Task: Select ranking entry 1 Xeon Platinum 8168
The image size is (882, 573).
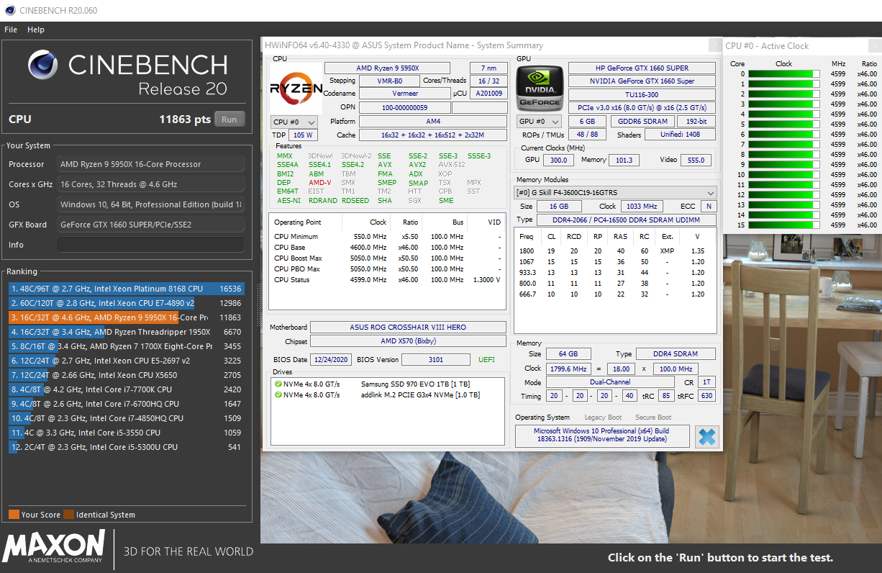Action: click(127, 289)
